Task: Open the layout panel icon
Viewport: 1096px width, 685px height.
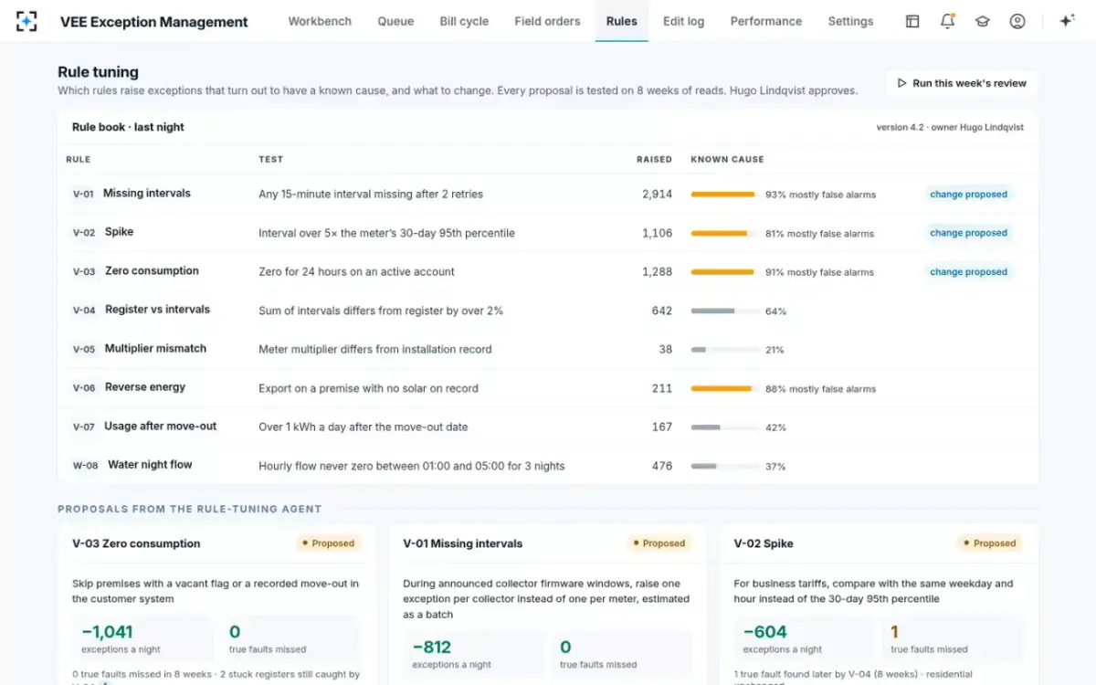Action: coord(912,21)
